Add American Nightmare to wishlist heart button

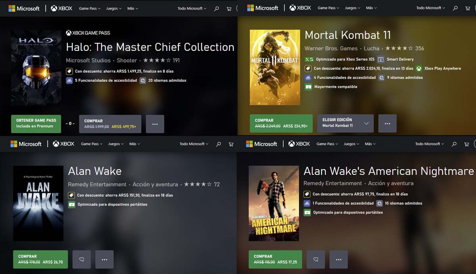(x=316, y=259)
